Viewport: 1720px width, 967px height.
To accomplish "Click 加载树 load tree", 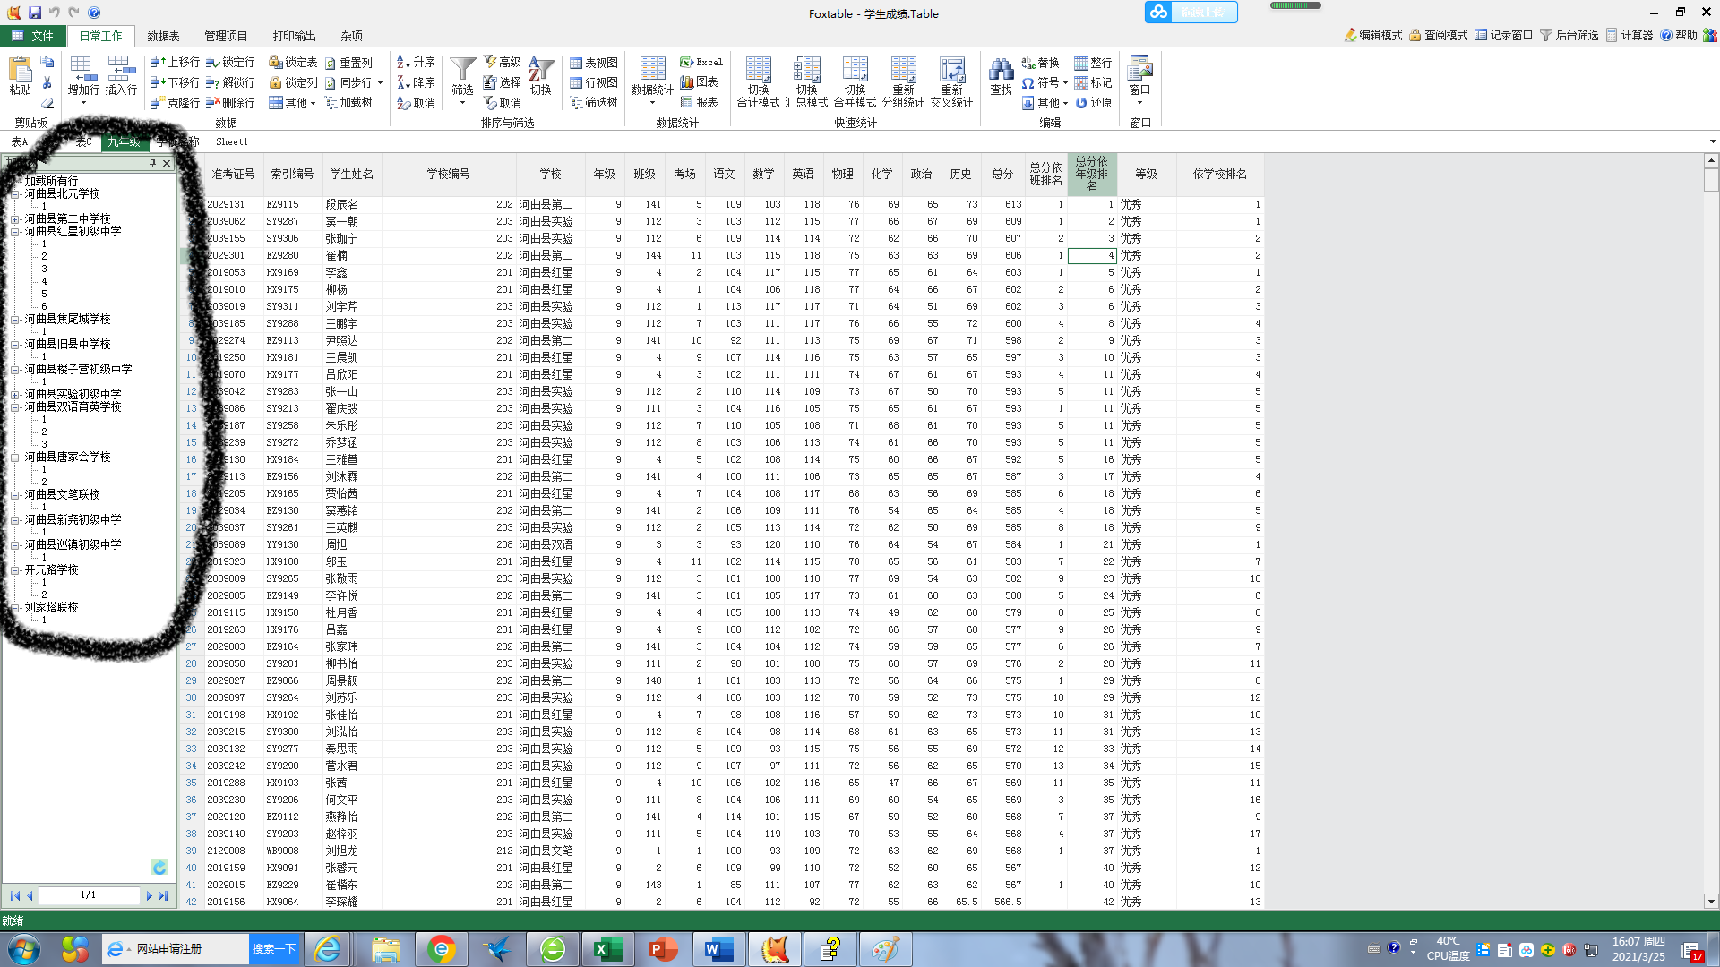I will 348,103.
